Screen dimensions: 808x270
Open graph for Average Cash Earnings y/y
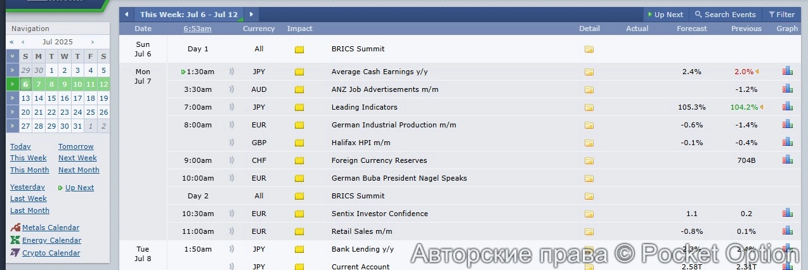click(x=787, y=72)
